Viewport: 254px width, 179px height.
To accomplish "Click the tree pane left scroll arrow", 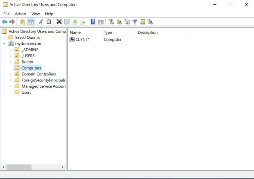I will [x=3, y=167].
